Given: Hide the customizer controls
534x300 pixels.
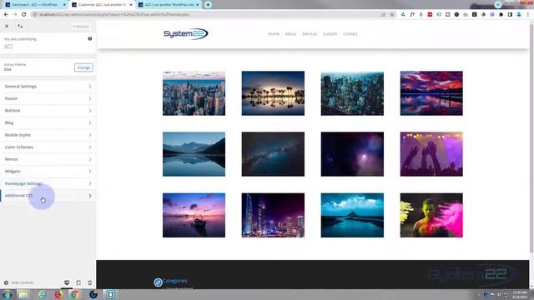Looking at the screenshot, I should click(x=18, y=282).
